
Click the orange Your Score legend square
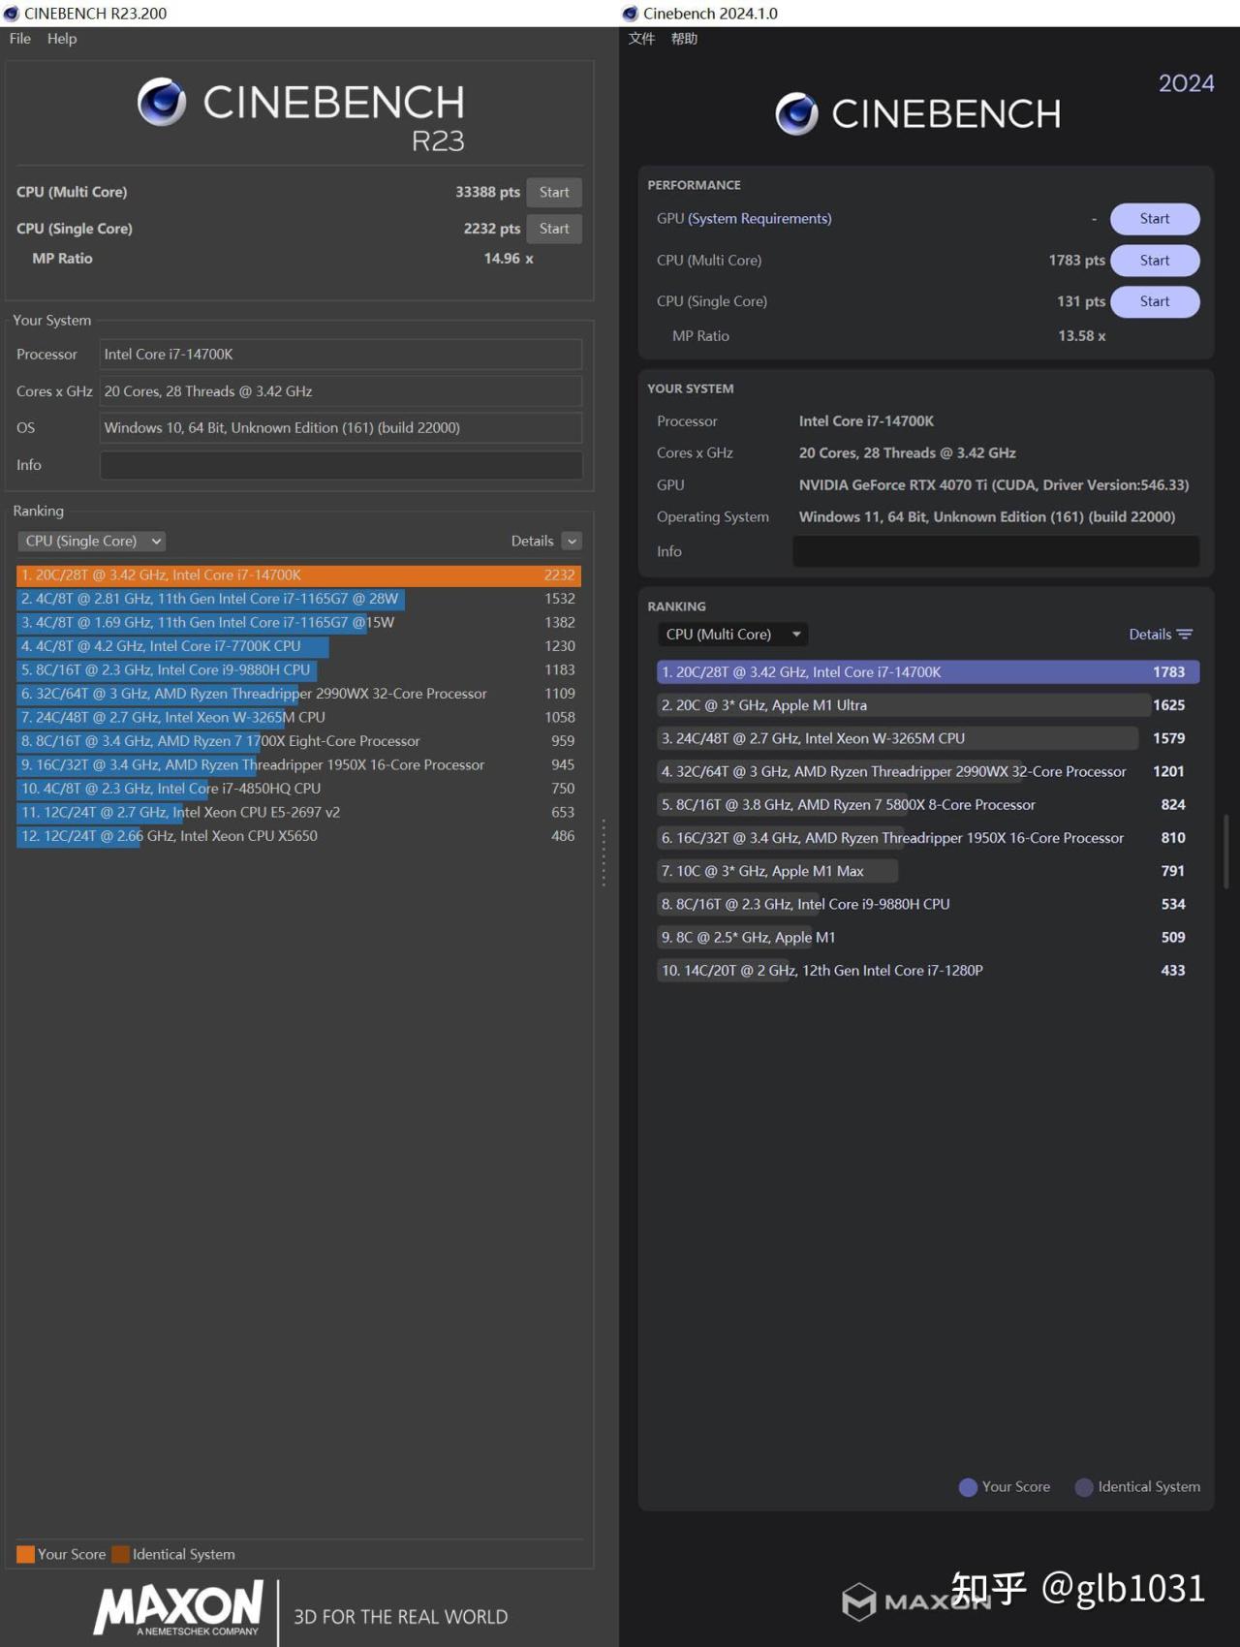[25, 1554]
